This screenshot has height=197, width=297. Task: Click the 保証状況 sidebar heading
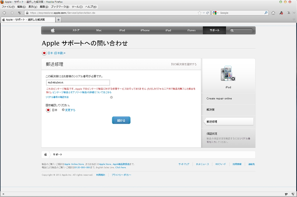tap(212, 133)
